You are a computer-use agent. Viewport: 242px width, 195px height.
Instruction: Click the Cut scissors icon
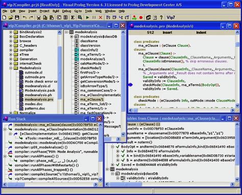click(x=39, y=17)
